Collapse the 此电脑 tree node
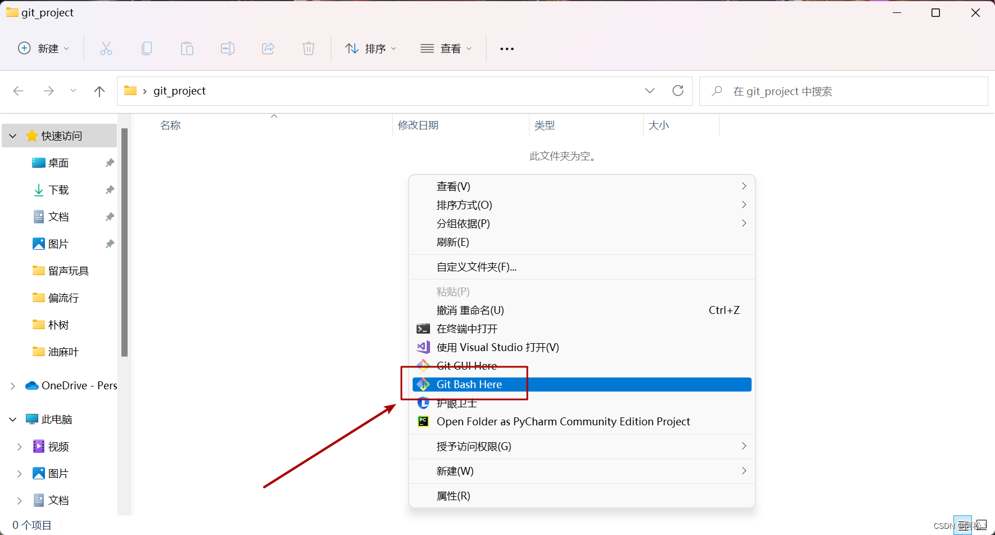995x535 pixels. [x=13, y=420]
